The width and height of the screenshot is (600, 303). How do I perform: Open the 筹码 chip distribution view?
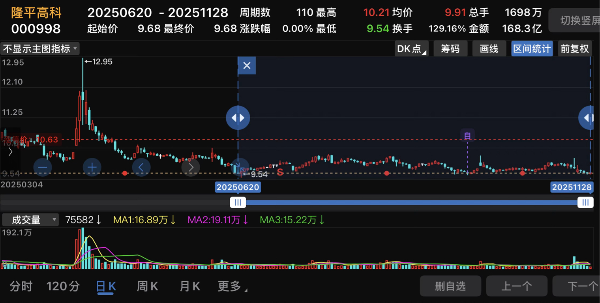pyautogui.click(x=450, y=49)
